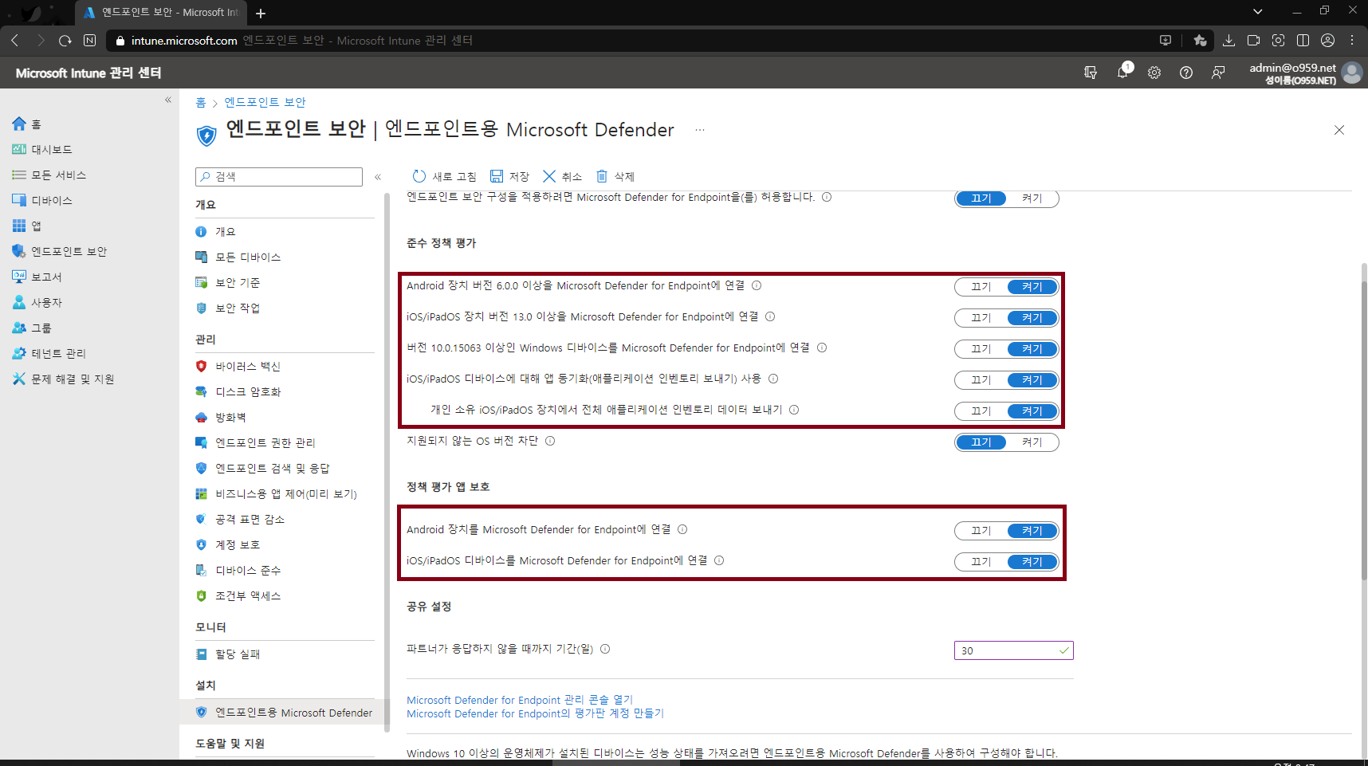Open info icon beside 파트너가 응답하지 않을 때까지 기간
Image resolution: width=1368 pixels, height=766 pixels.
[605, 649]
